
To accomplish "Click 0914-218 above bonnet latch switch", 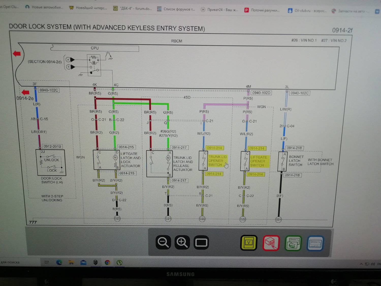I will [294, 148].
